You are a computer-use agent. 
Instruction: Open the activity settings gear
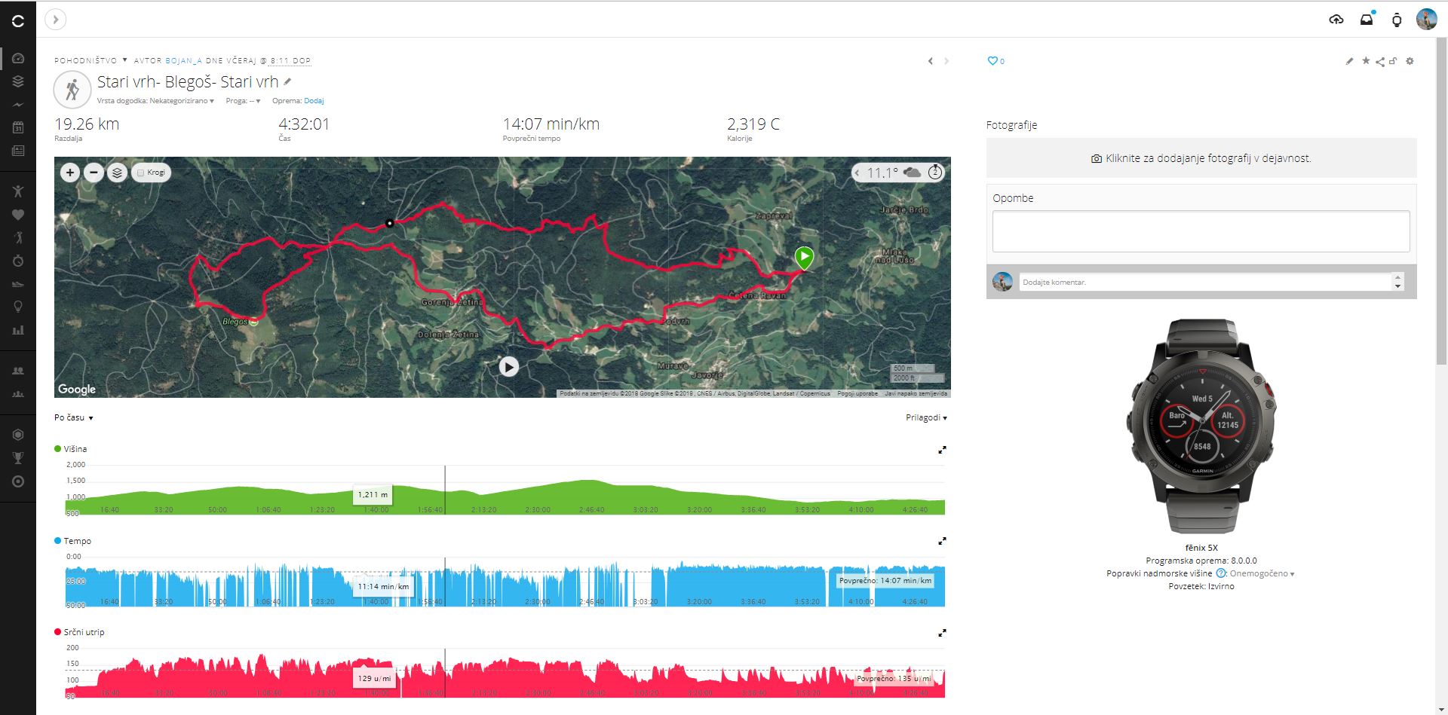[1410, 61]
